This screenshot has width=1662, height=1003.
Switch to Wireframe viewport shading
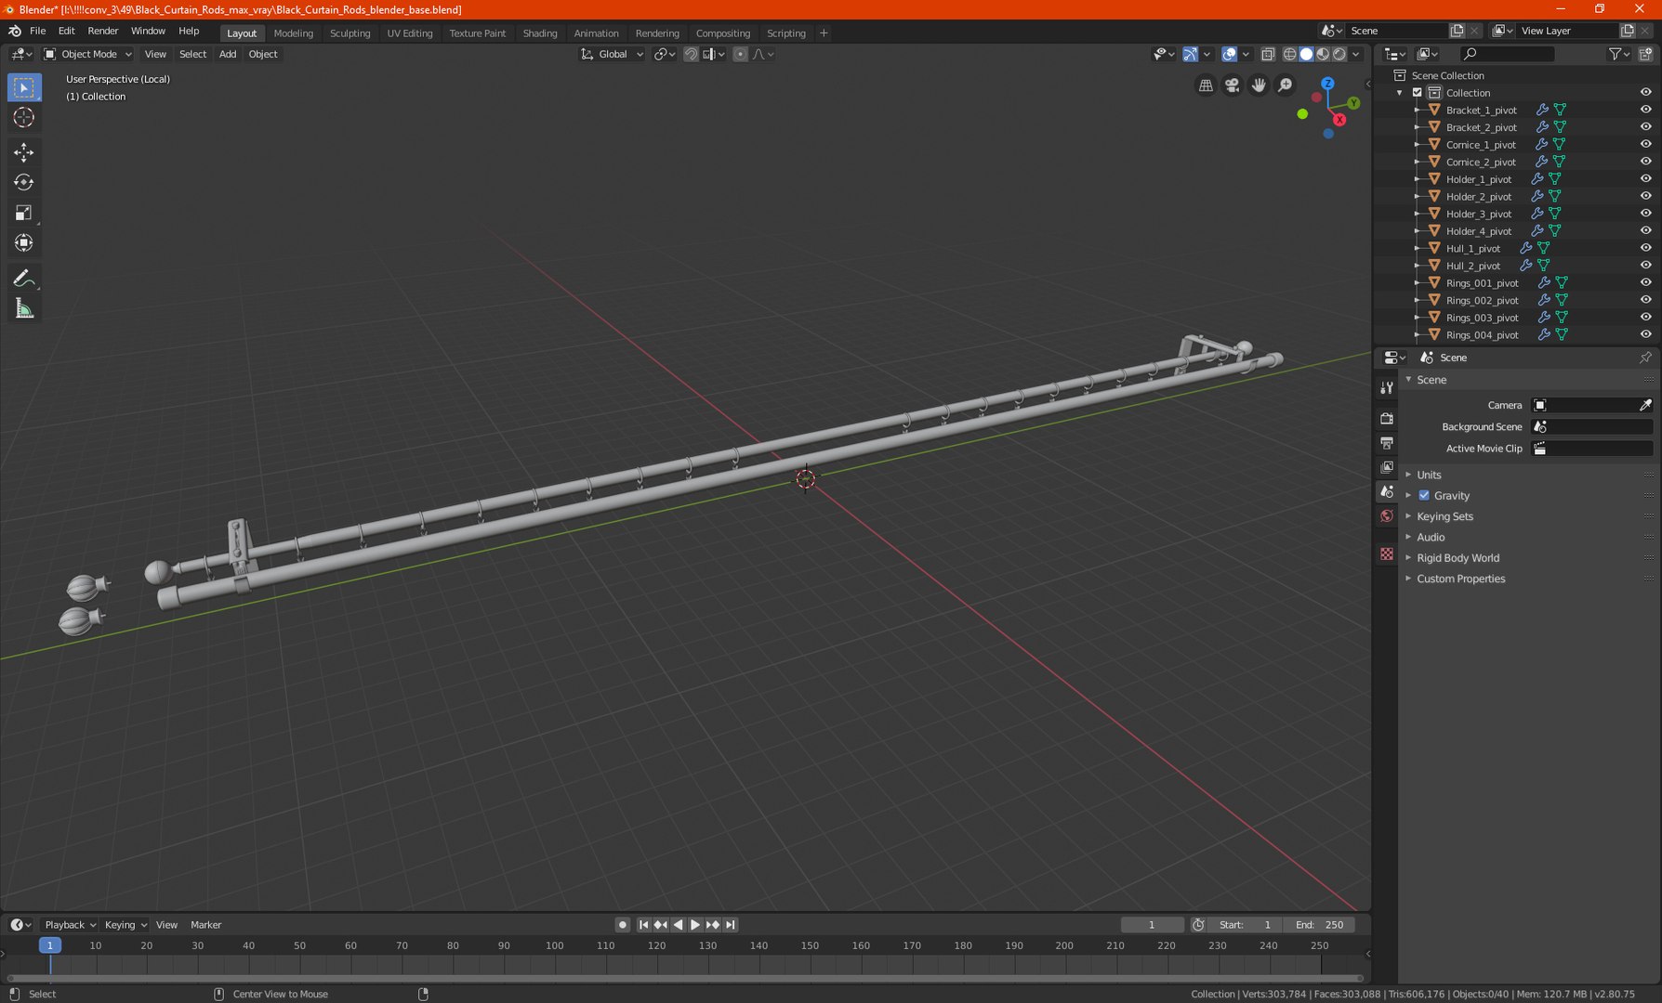pos(1289,54)
